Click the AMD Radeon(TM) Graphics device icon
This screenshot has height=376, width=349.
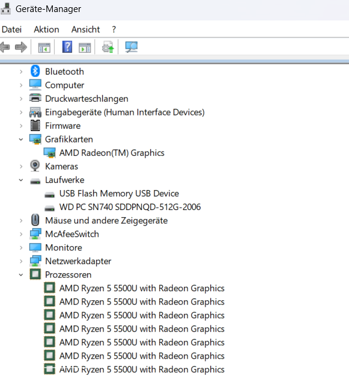coord(49,153)
